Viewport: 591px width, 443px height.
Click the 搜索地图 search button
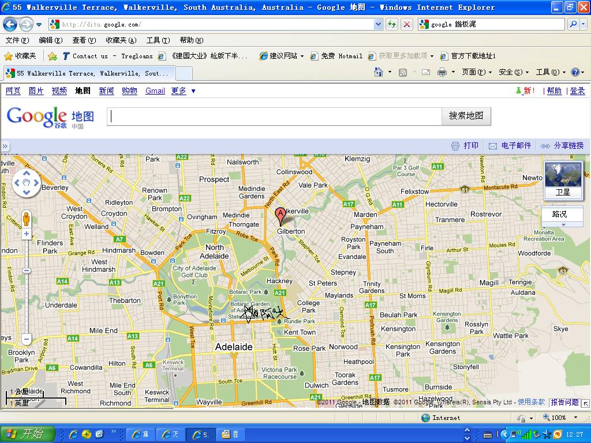coord(466,115)
